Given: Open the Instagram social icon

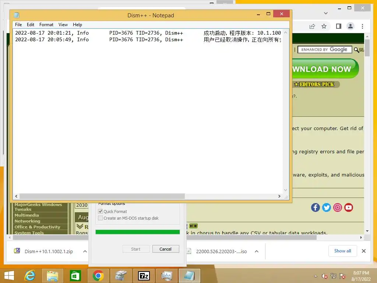Looking at the screenshot, I should pos(338,207).
